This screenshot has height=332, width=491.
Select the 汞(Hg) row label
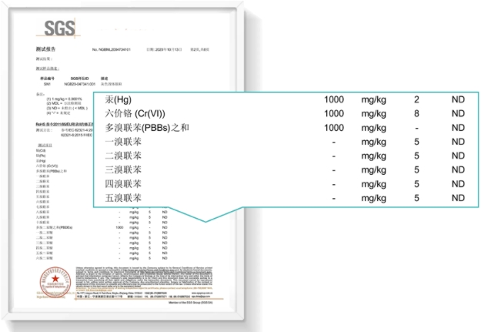(119, 101)
